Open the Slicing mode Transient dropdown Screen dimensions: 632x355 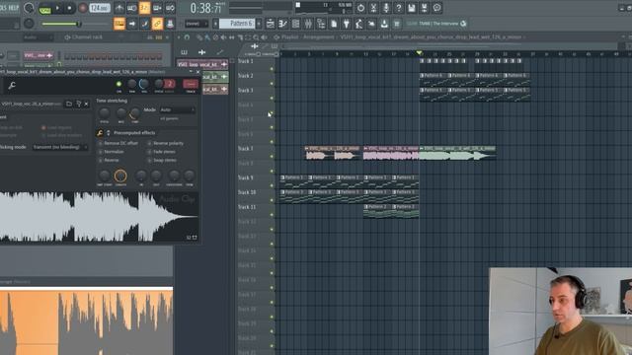click(x=59, y=147)
